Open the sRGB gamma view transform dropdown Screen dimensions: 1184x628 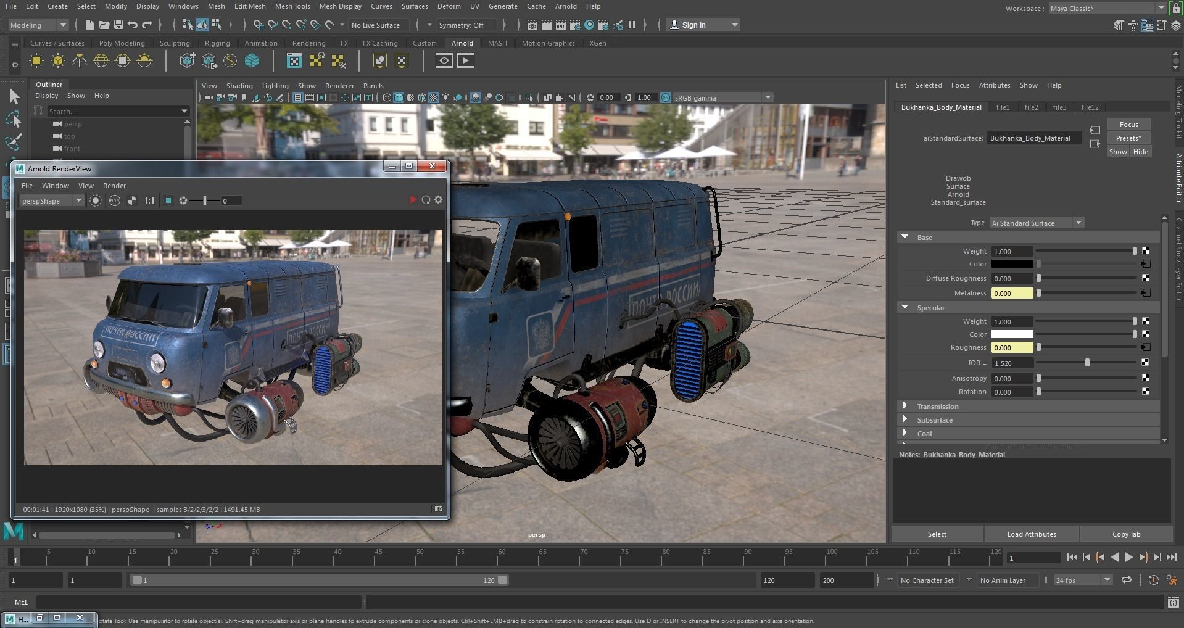tap(722, 97)
